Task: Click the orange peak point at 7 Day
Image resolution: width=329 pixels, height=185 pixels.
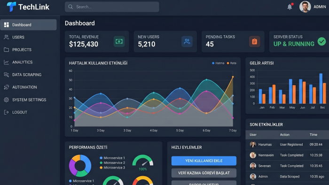Action: click(x=233, y=77)
